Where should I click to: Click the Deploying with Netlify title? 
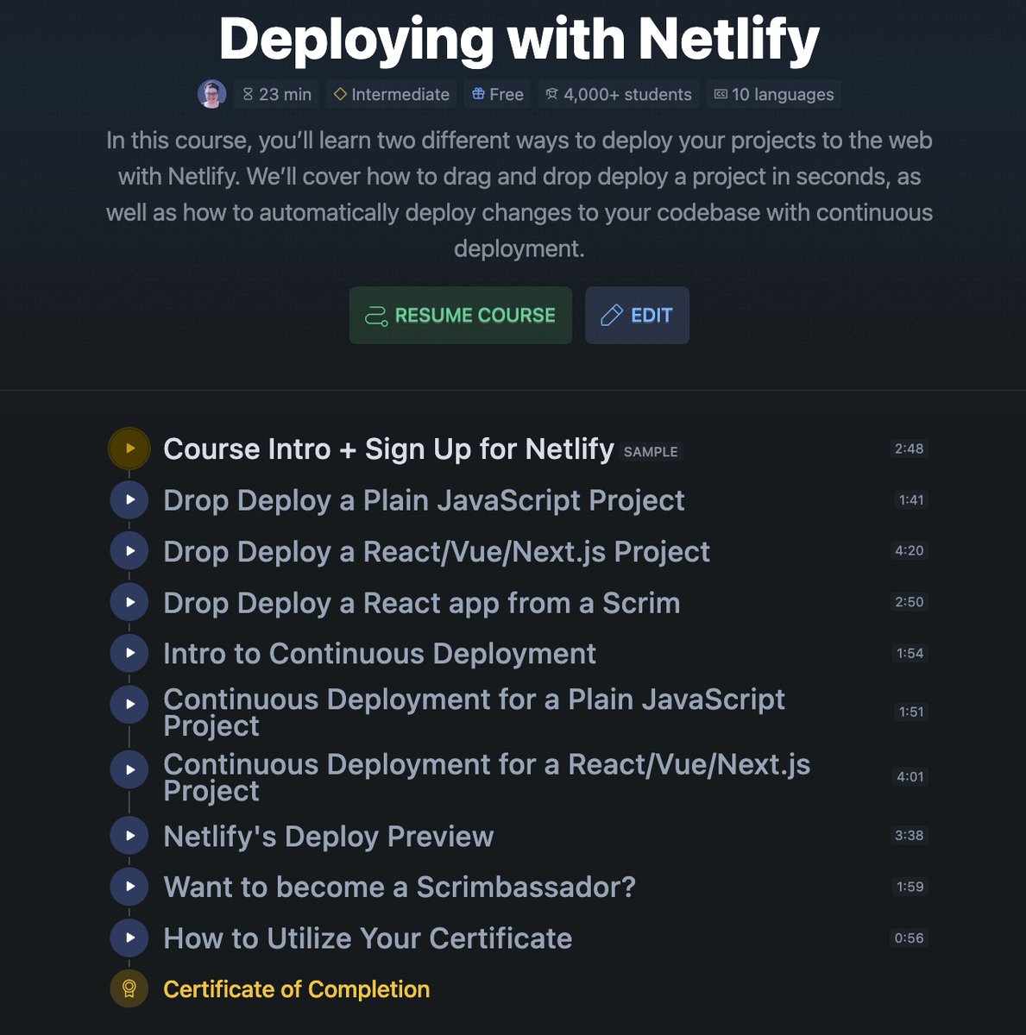tap(519, 40)
